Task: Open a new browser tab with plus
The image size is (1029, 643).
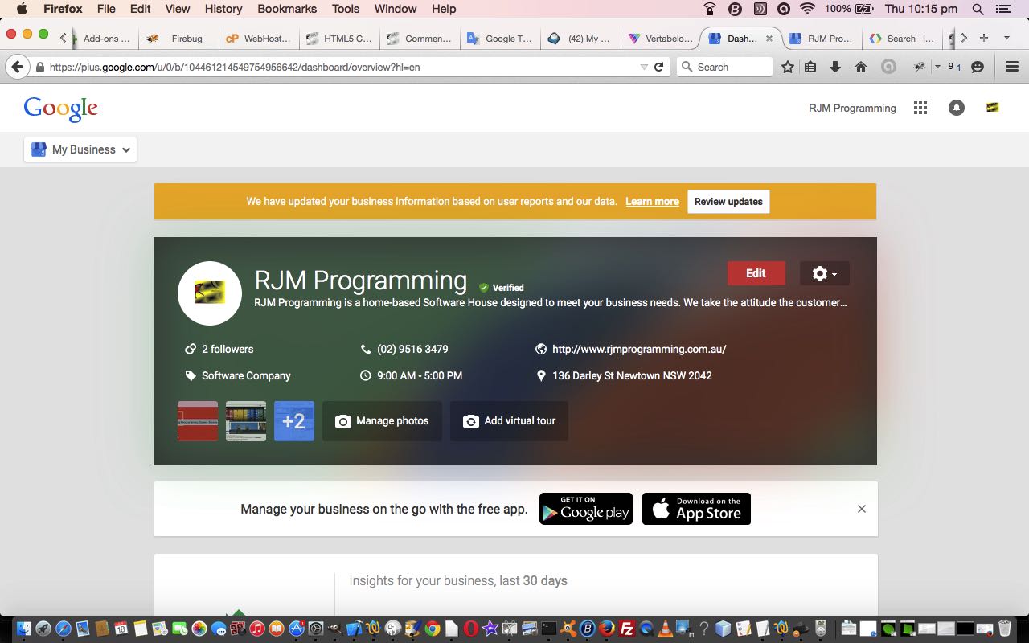Action: (984, 38)
